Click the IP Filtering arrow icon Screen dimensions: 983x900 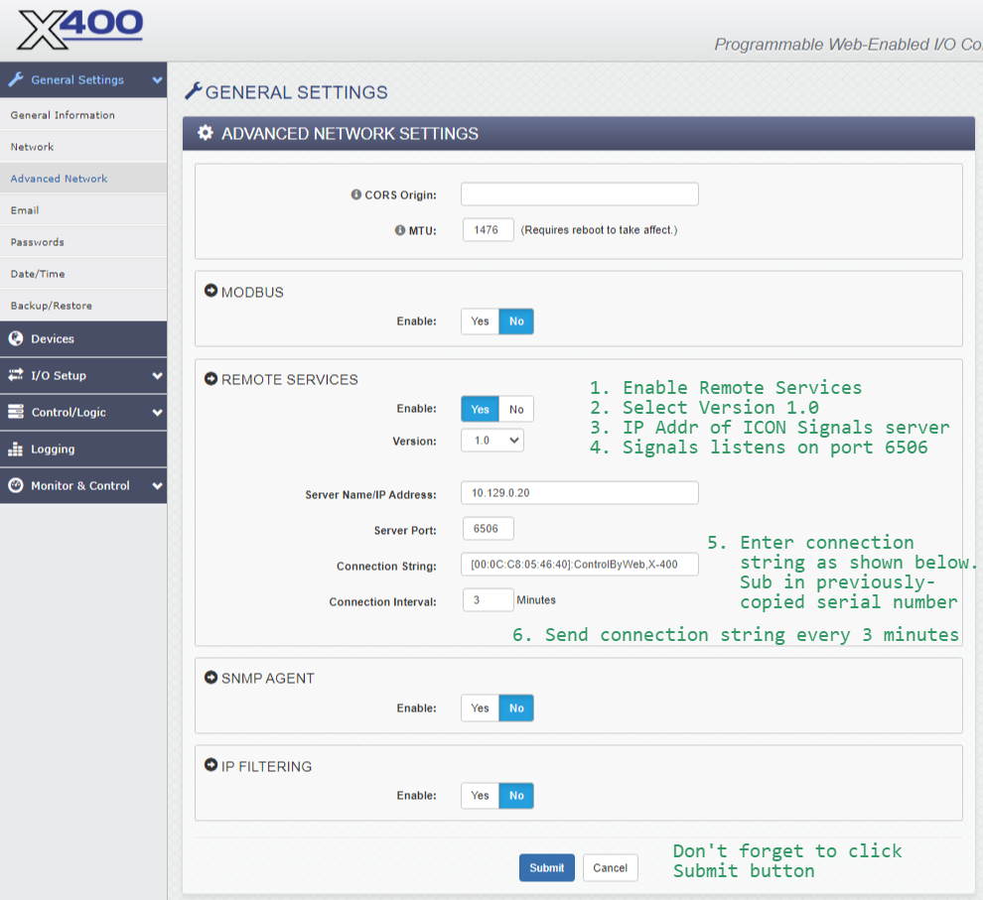[211, 765]
